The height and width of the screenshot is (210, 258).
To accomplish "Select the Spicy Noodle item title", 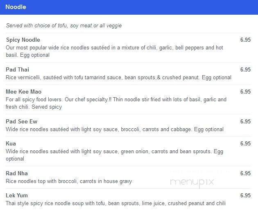I will pyautogui.click(x=23, y=40).
